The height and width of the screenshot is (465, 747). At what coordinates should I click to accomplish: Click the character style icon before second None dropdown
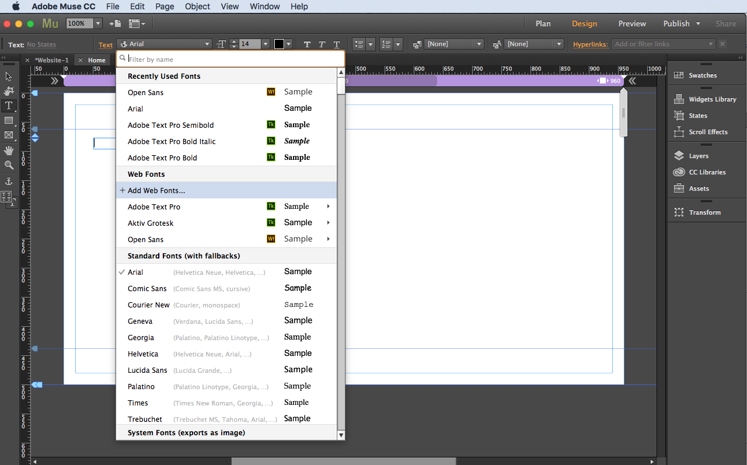[497, 44]
